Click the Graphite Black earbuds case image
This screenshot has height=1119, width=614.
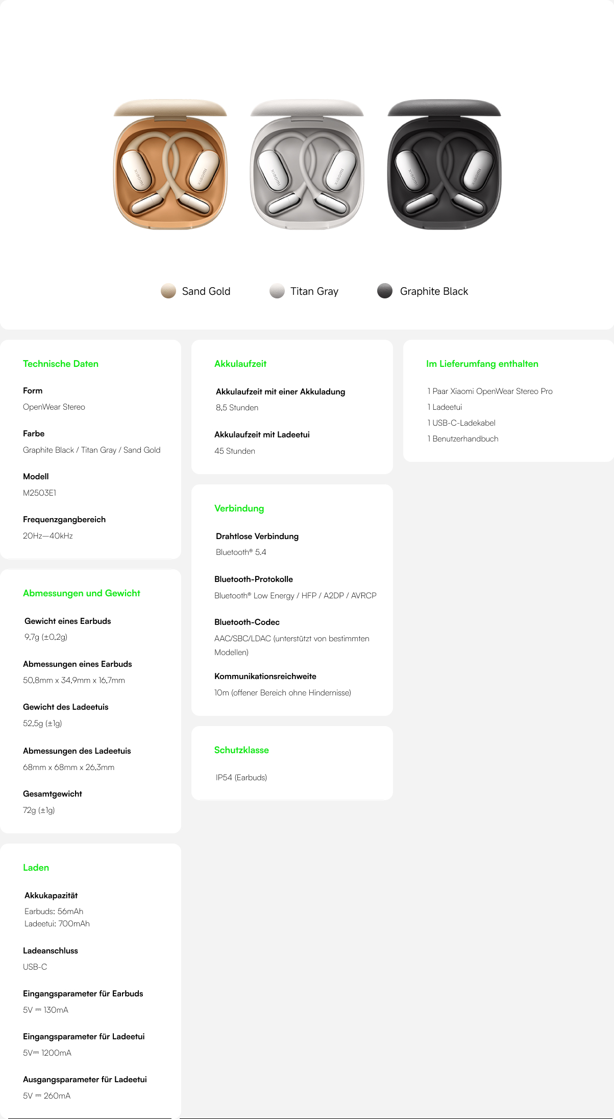tap(444, 165)
